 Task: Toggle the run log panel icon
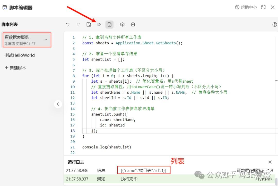coord(110,24)
